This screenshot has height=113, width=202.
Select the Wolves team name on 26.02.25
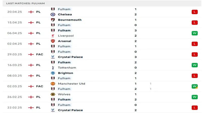pos(64,94)
